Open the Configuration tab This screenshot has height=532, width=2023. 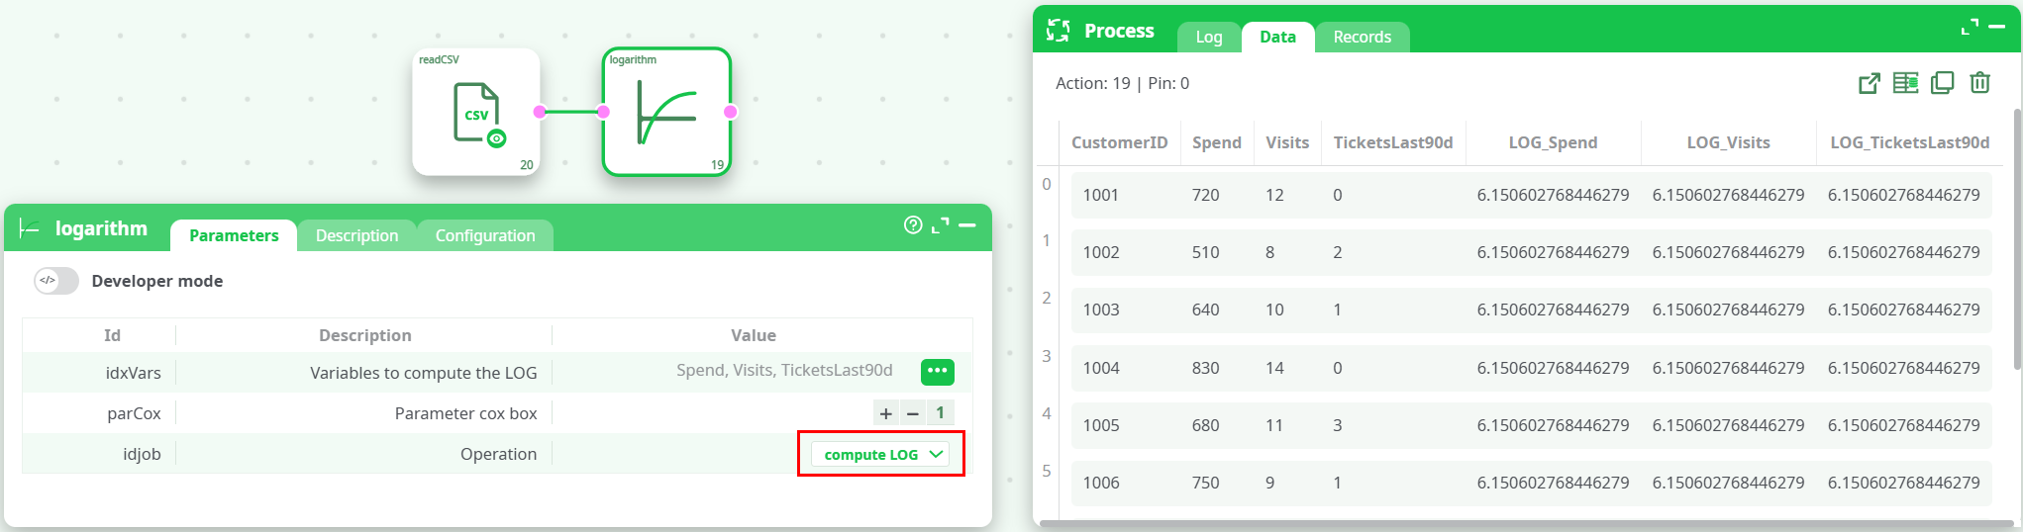484,235
